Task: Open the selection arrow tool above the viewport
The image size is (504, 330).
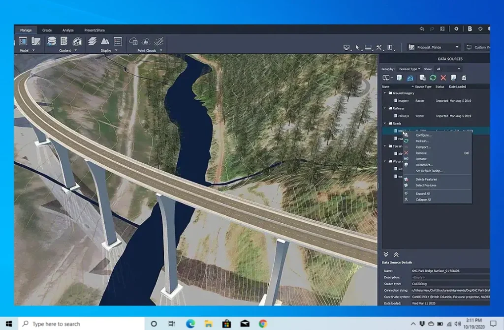Action: pyautogui.click(x=356, y=47)
